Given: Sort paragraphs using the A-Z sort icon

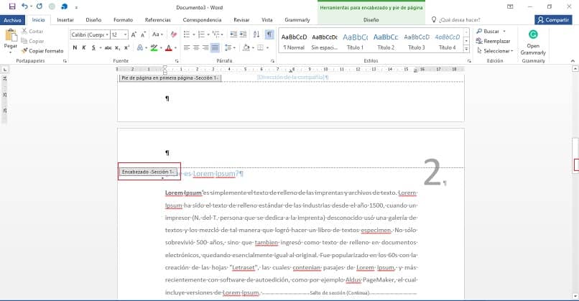Looking at the screenshot, I should (x=256, y=34).
